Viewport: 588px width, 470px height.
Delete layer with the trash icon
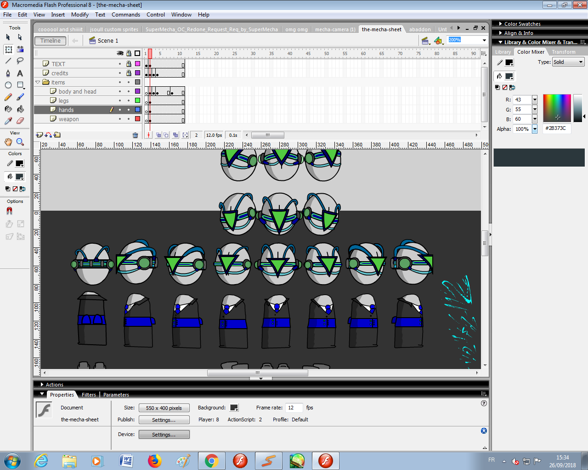click(135, 135)
